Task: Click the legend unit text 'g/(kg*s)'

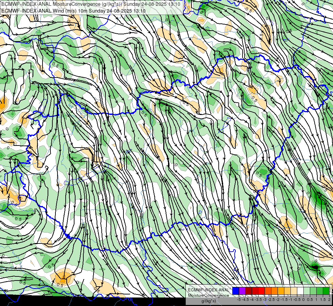Action: point(209,301)
